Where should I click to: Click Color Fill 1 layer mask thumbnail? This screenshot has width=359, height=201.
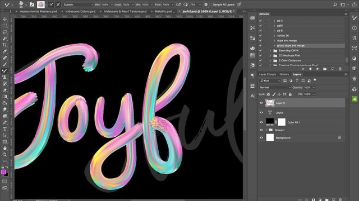click(x=282, y=122)
